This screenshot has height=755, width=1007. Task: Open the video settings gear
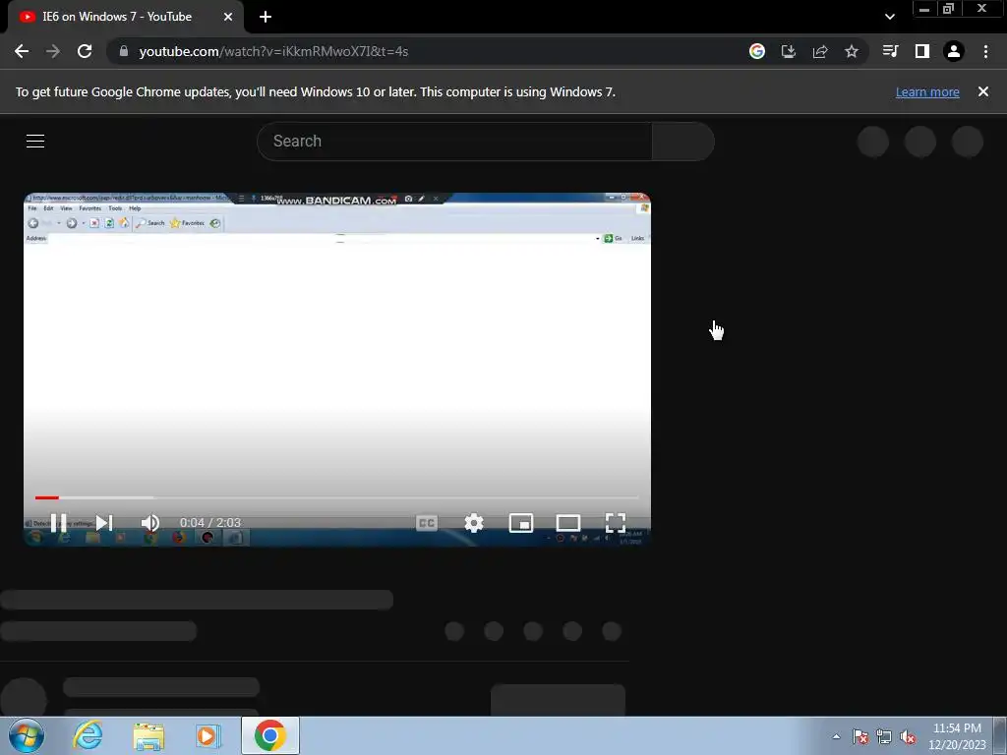(474, 523)
